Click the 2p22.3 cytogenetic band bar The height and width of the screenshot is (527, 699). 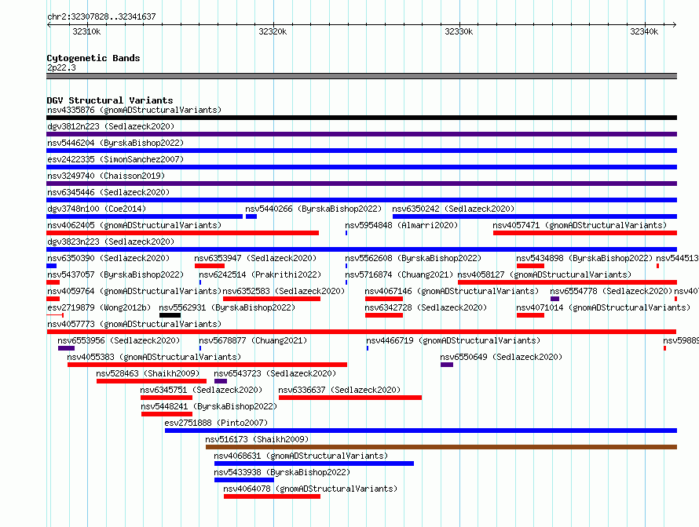[361, 76]
